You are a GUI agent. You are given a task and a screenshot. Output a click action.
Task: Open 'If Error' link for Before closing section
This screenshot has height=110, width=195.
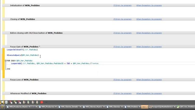pos(122,33)
